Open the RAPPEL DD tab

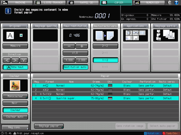[x=83, y=2]
